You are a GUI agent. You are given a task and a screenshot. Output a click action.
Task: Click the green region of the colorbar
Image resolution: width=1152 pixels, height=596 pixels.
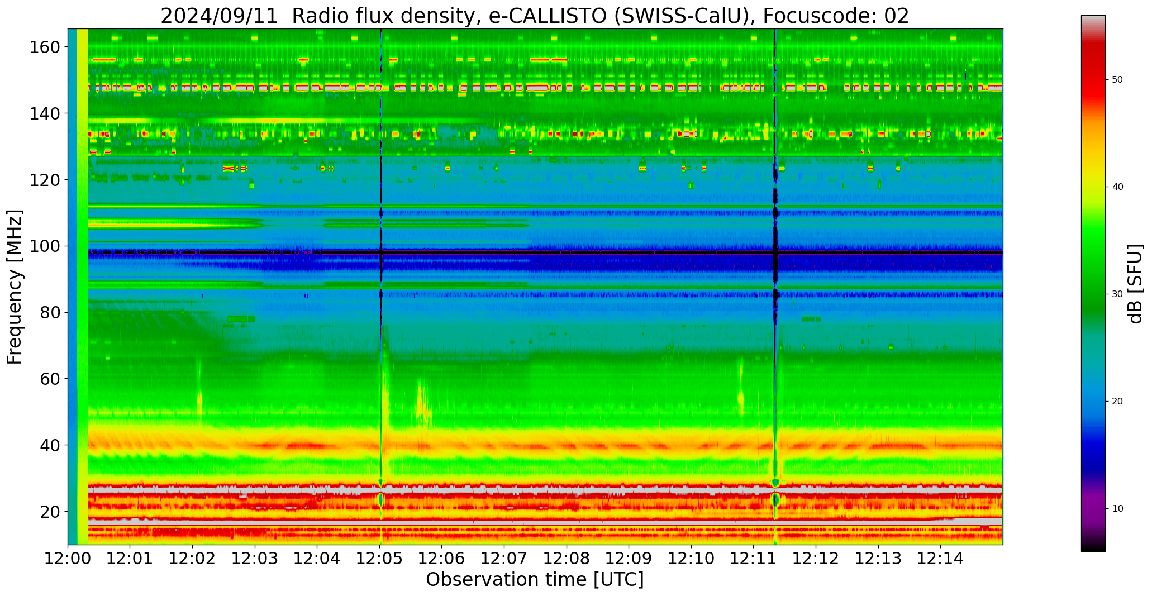click(x=1093, y=268)
